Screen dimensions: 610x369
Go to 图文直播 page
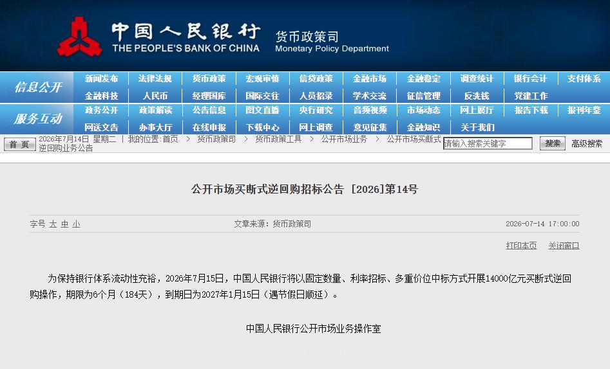(263, 111)
